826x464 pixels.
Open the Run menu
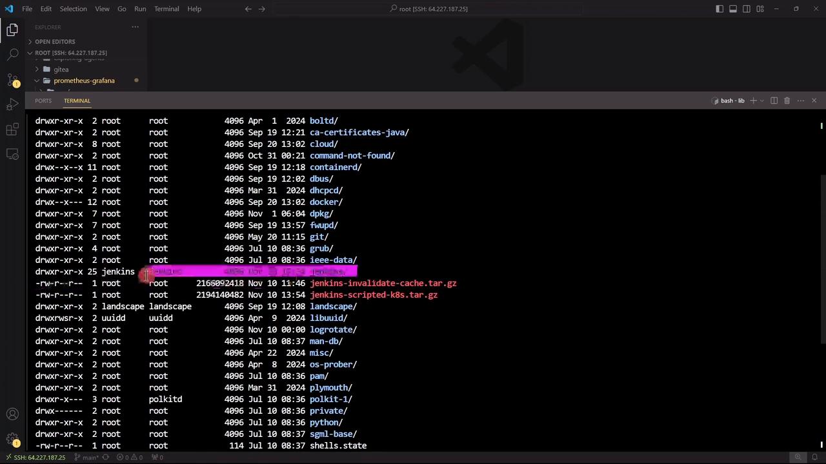pos(140,9)
